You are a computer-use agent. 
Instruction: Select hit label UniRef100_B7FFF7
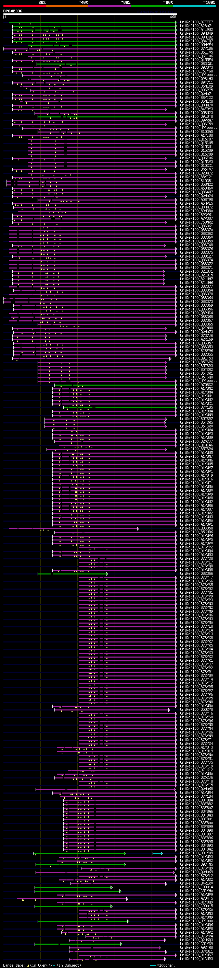pos(196,22)
